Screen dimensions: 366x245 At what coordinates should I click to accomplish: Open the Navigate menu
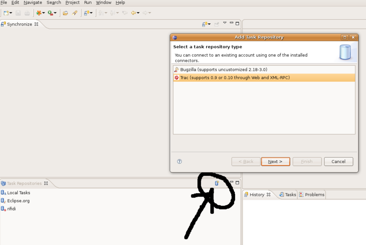pyautogui.click(x=33, y=3)
